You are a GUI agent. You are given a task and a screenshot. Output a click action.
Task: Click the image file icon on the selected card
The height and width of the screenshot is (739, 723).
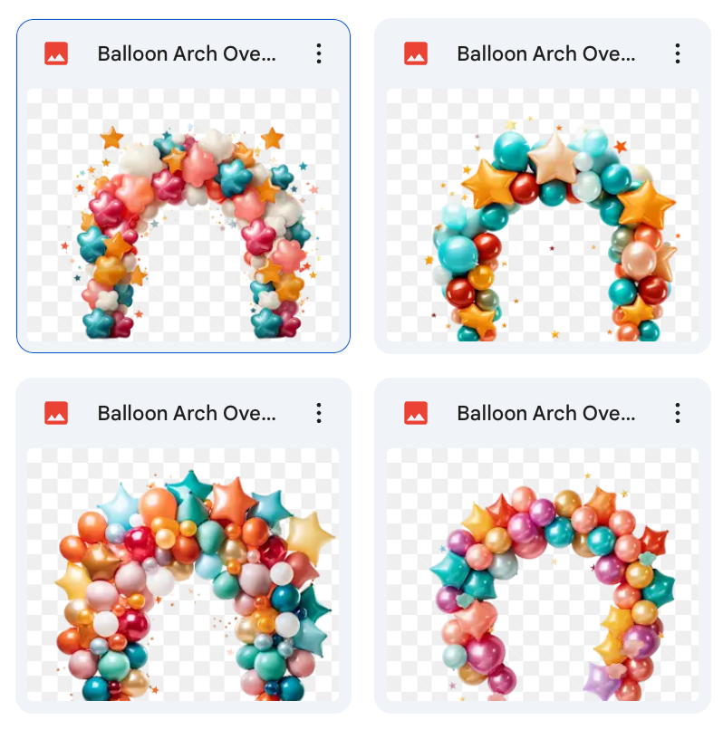point(56,53)
